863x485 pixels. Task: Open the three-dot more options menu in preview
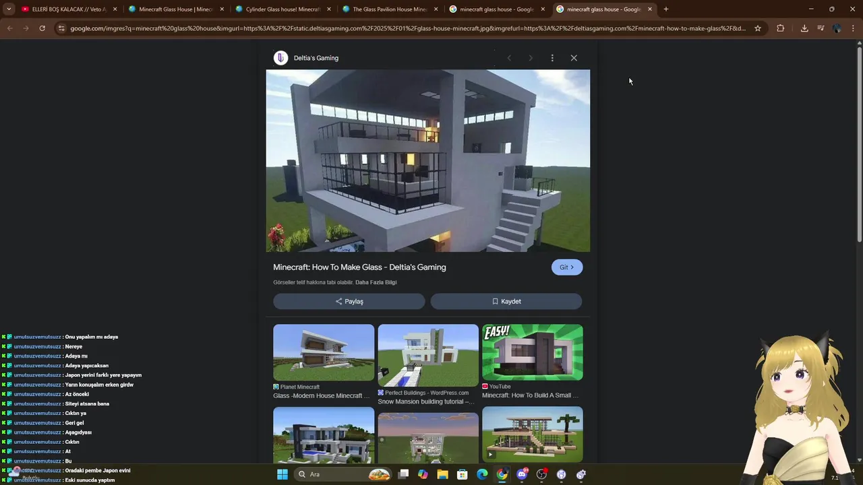(x=552, y=58)
